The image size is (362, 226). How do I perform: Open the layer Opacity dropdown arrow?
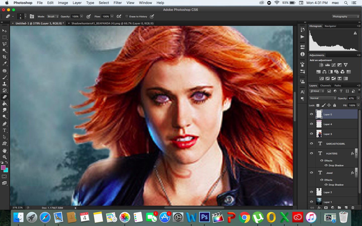tap(358, 98)
